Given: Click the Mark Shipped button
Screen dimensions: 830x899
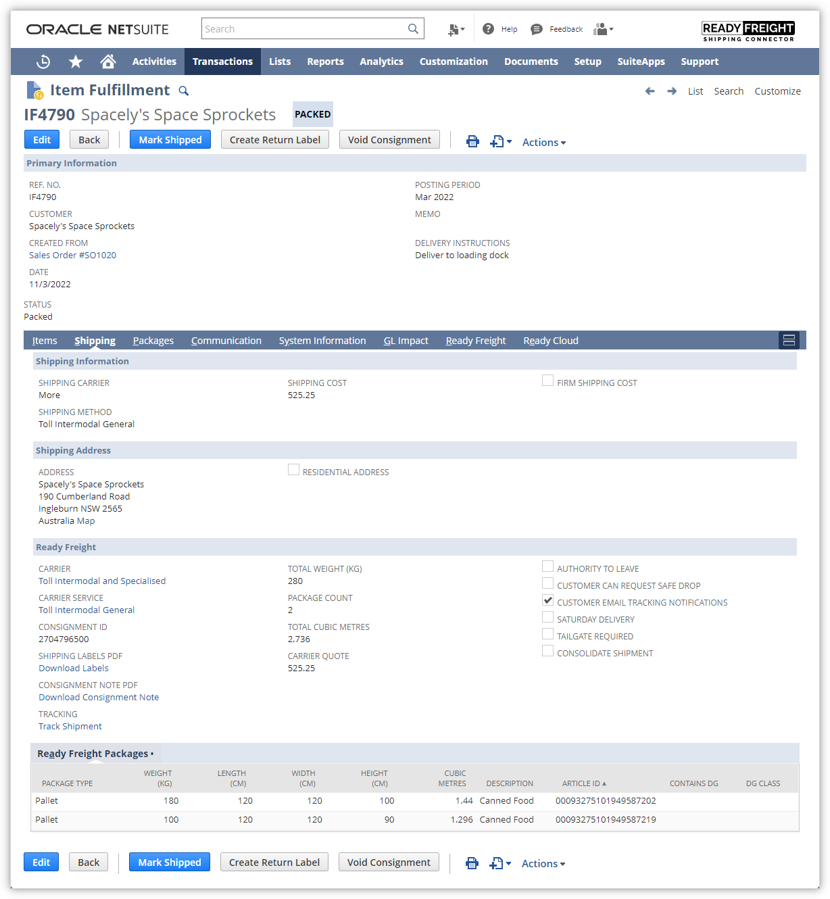Looking at the screenshot, I should click(x=170, y=139).
